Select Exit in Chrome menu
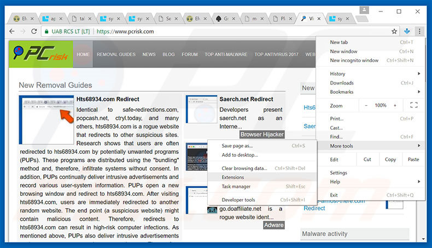This screenshot has width=432, height=248. click(x=334, y=195)
